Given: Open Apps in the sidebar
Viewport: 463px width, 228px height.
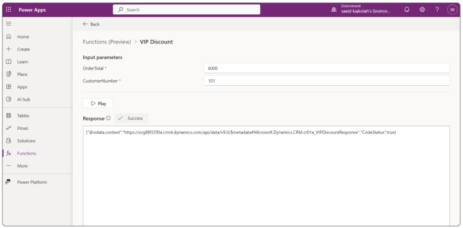Looking at the screenshot, I should tap(22, 87).
